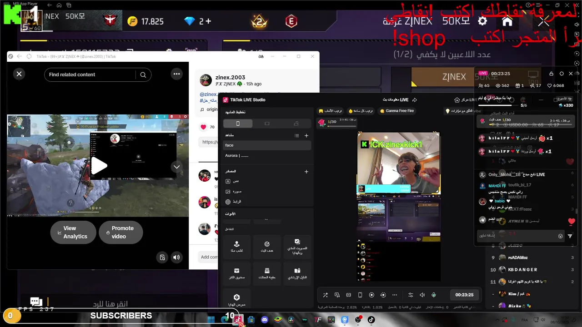
Task: Click the floating player icon beside speaker
Action: [162, 258]
